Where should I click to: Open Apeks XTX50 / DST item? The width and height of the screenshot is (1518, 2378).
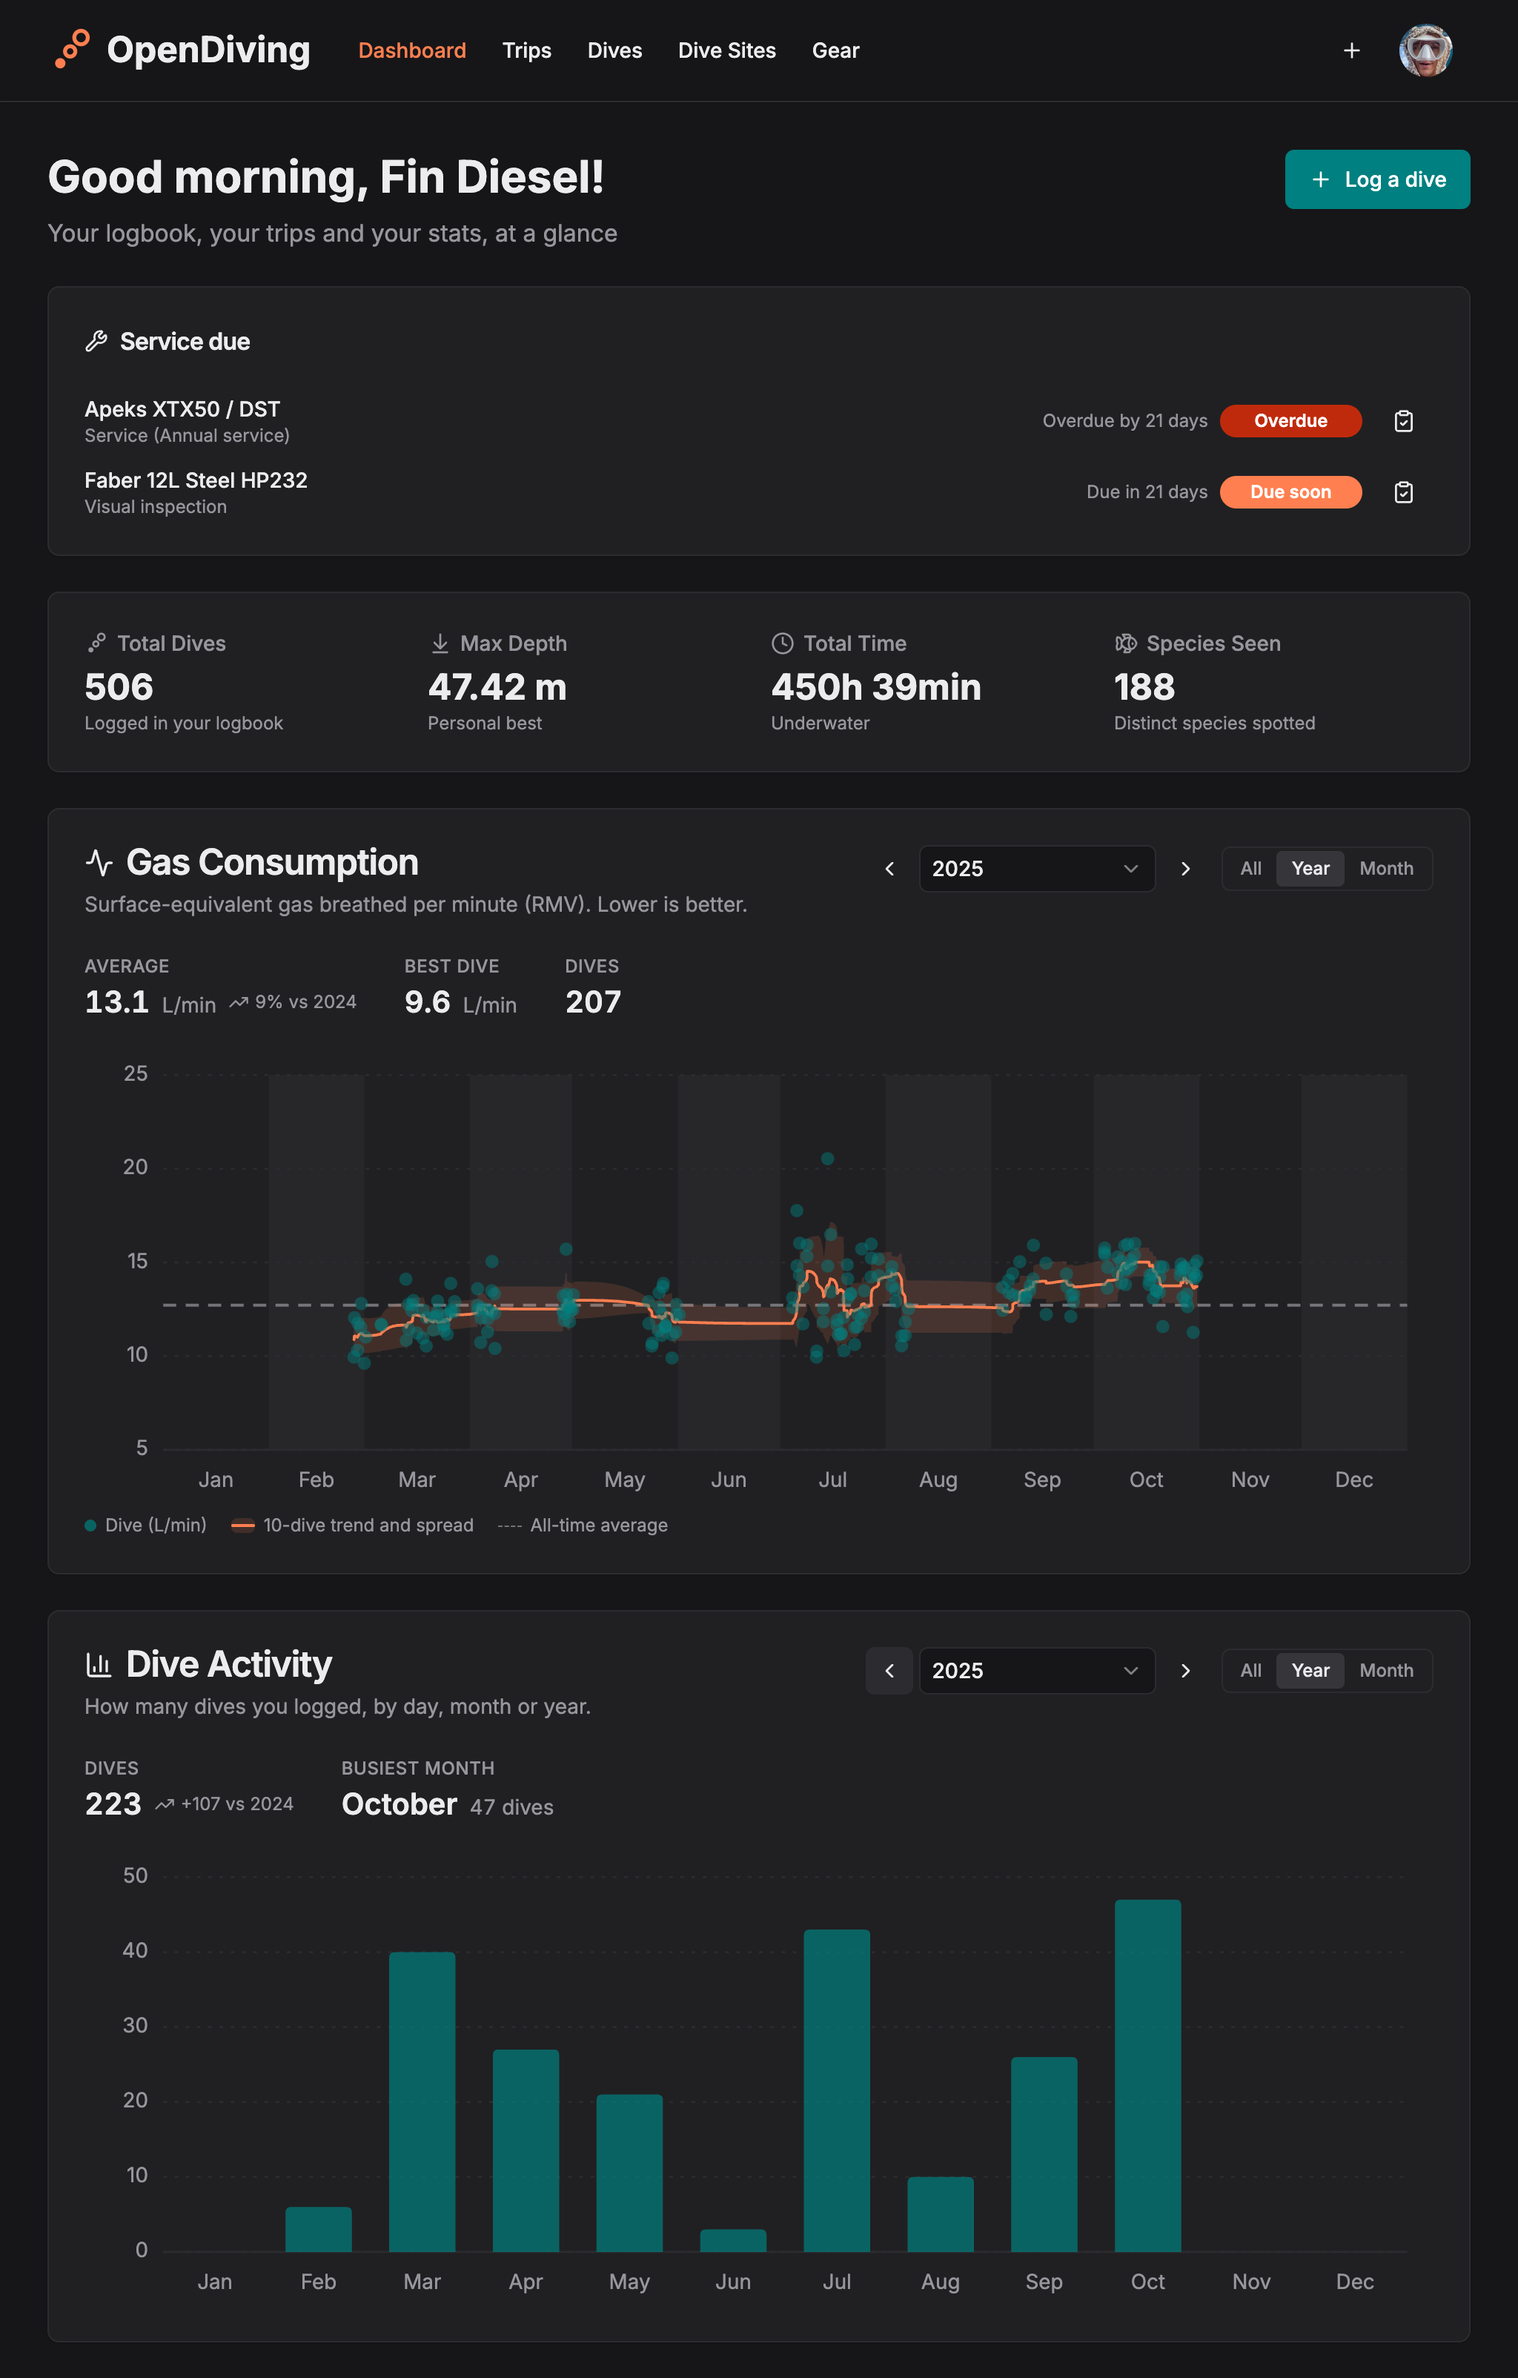tap(183, 409)
